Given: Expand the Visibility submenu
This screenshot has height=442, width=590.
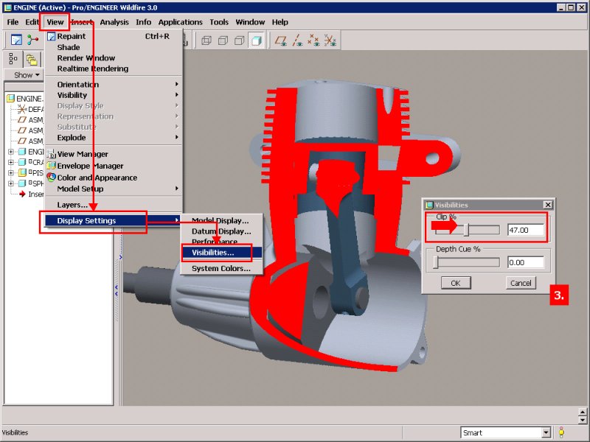Looking at the screenshot, I should click(x=114, y=95).
